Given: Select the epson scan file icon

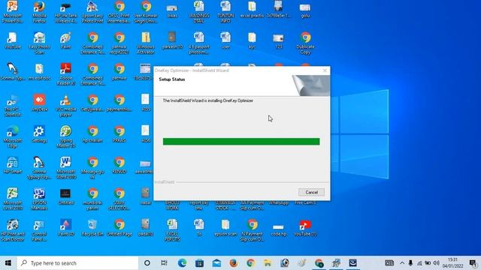Looking at the screenshot, I should pyautogui.click(x=225, y=228).
